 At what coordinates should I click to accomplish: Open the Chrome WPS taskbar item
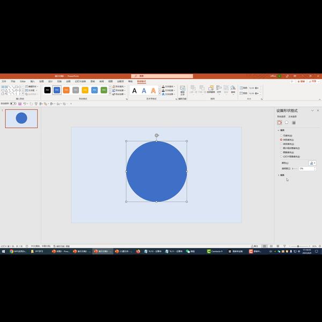[x=18, y=251]
